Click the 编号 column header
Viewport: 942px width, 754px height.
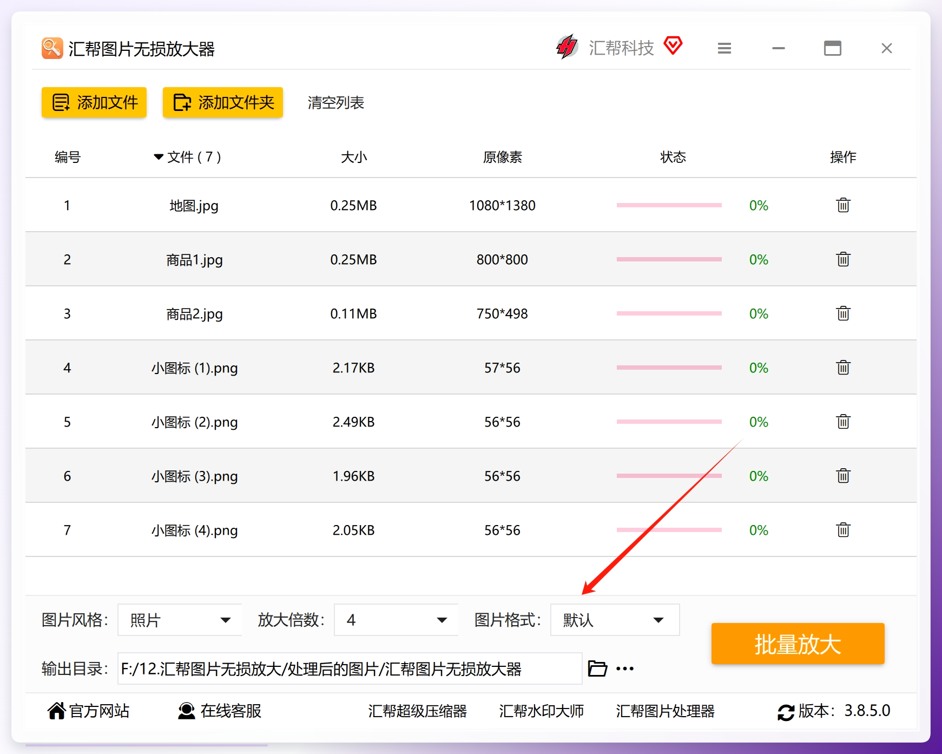point(68,157)
